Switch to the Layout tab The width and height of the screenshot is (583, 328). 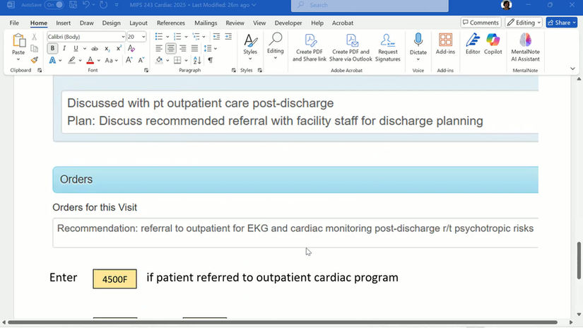pyautogui.click(x=139, y=23)
